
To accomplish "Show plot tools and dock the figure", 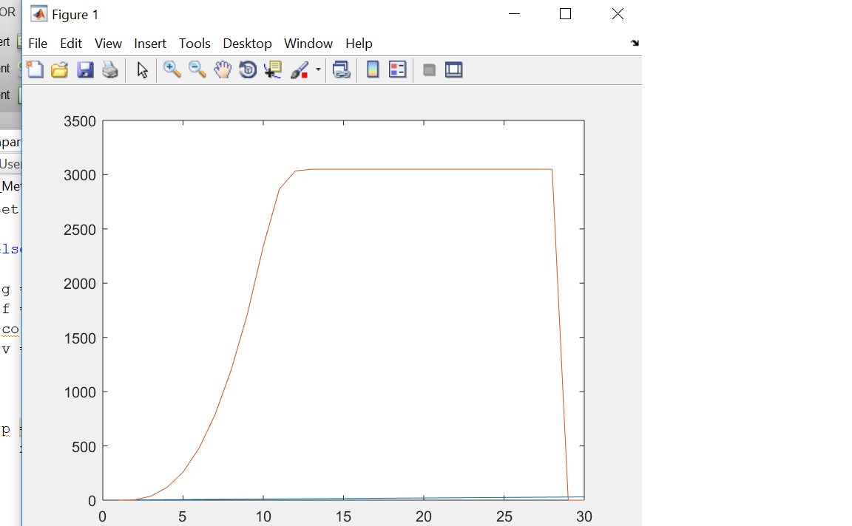I will click(x=454, y=70).
